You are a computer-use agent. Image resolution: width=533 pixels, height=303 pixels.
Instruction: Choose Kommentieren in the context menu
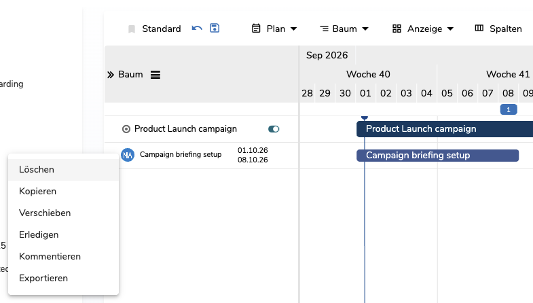pos(64,257)
